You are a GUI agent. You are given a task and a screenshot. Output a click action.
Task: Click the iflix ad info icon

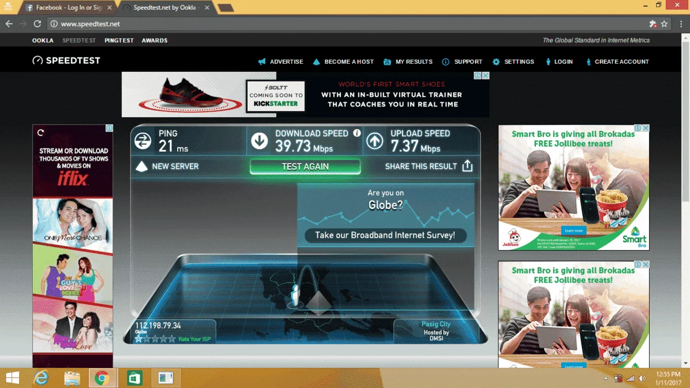(109, 128)
